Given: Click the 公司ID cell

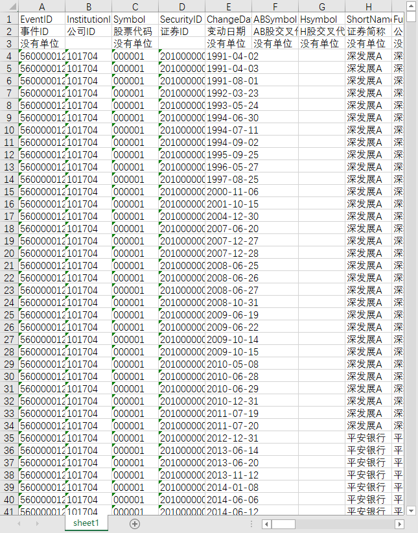Looking at the screenshot, I should [88, 31].
